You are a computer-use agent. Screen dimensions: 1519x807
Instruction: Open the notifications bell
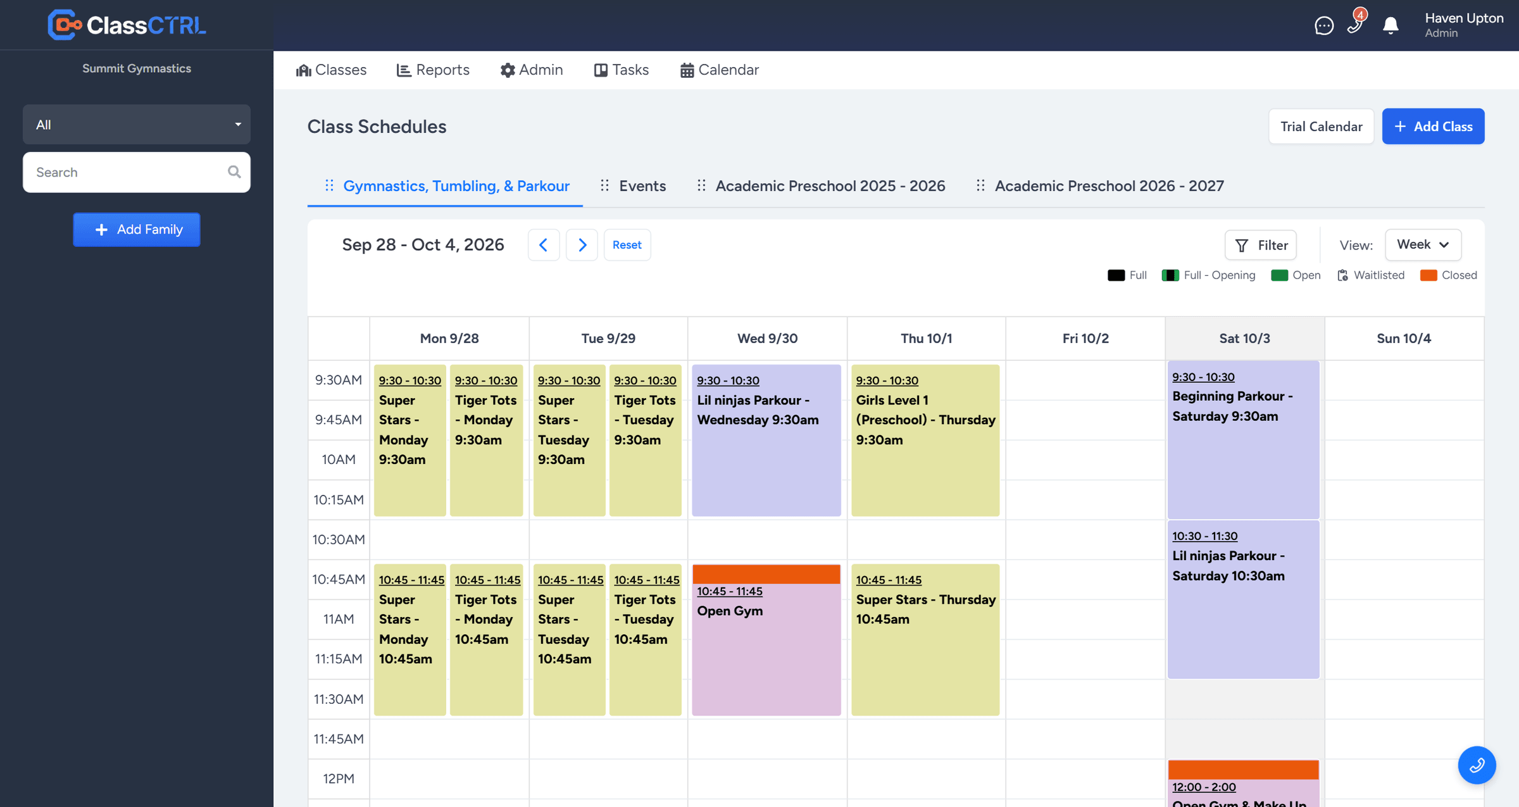click(x=1390, y=25)
